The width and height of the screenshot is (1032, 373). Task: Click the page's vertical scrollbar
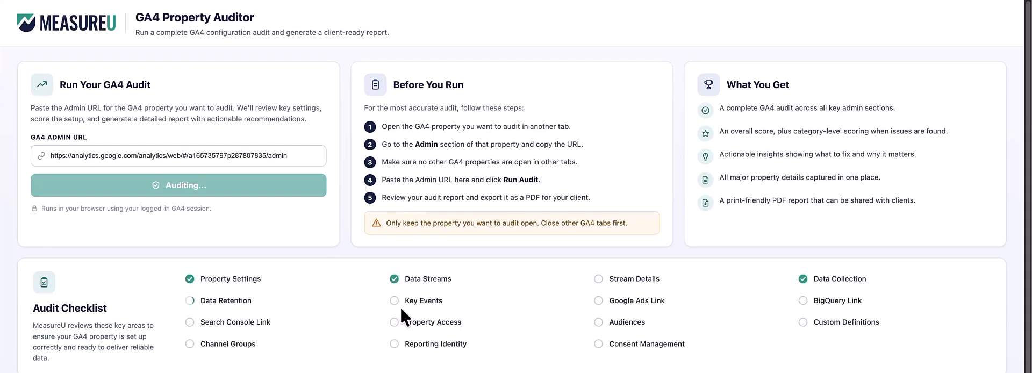[x=1028, y=186]
